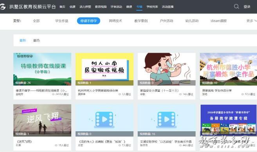Switch to the 最新 sorting tab
The image size is (257, 152).
click(x=23, y=41)
